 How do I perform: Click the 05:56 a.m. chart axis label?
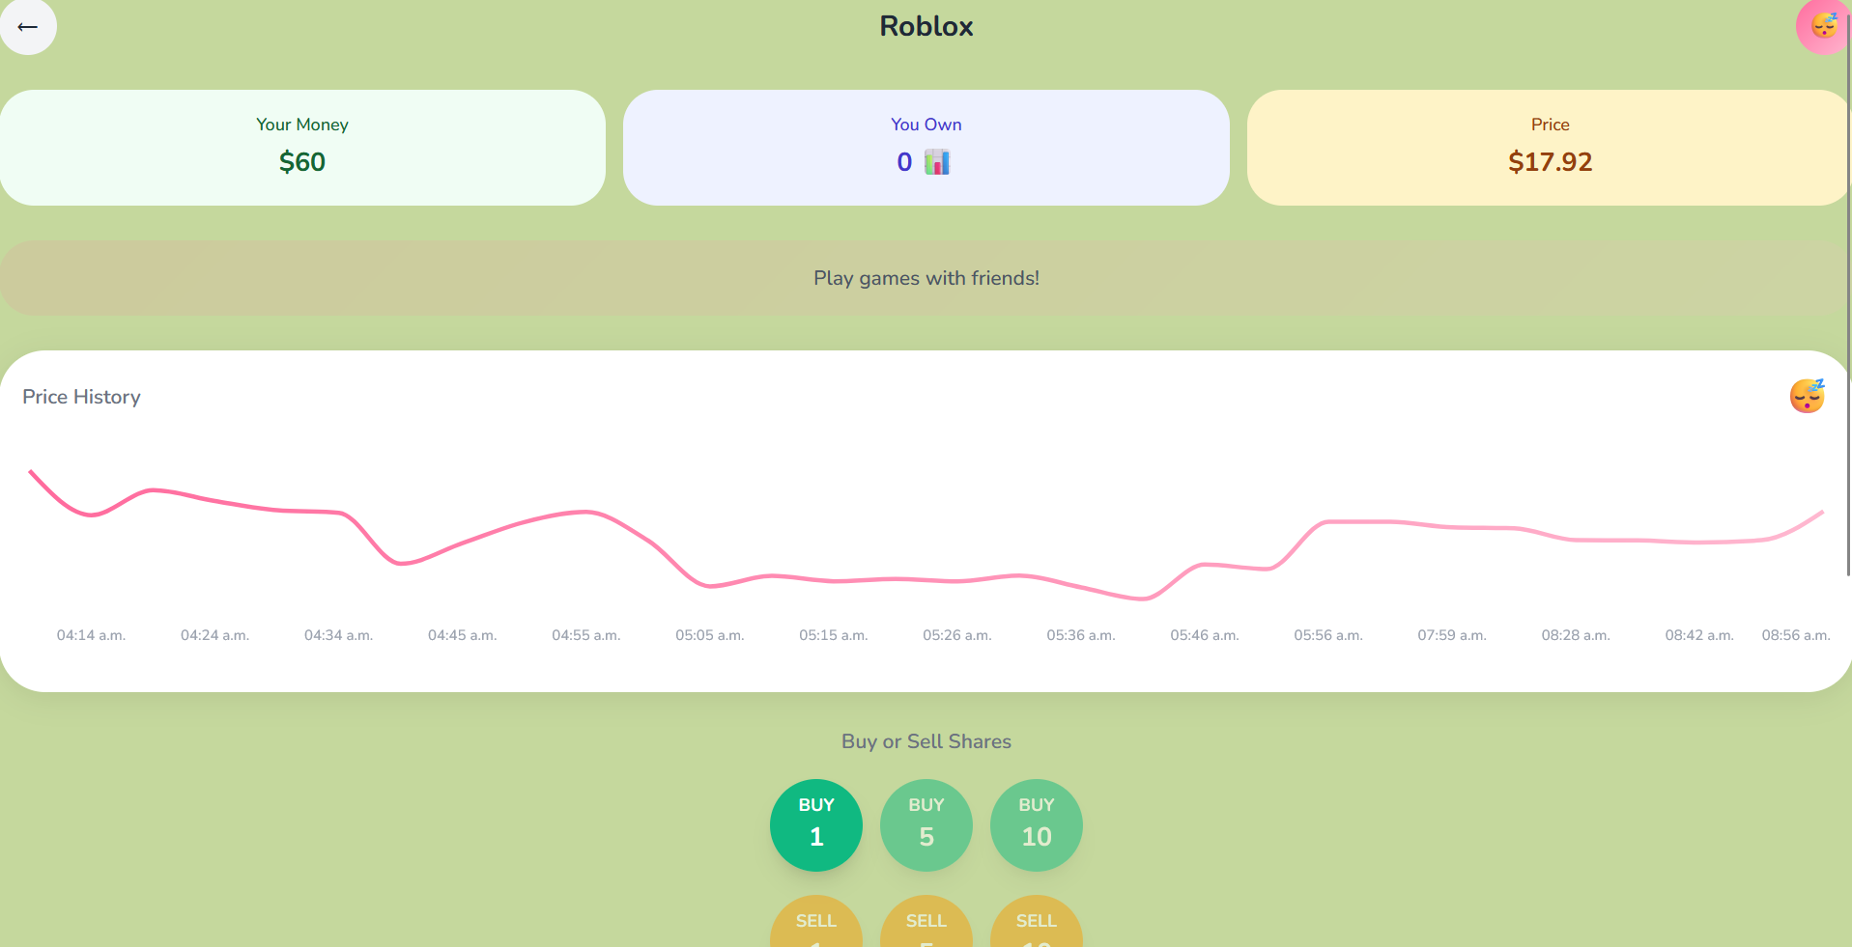1327,635
